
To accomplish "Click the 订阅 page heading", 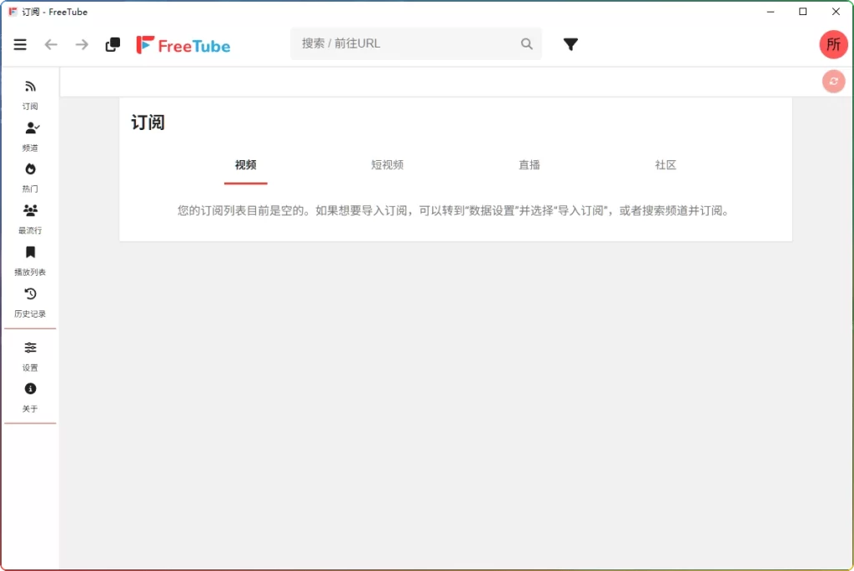I will 148,123.
